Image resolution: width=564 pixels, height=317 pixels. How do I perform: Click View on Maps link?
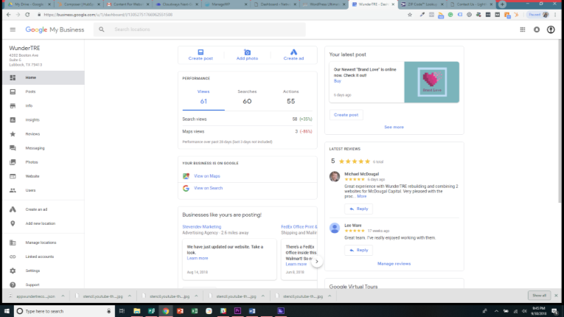[207, 176]
